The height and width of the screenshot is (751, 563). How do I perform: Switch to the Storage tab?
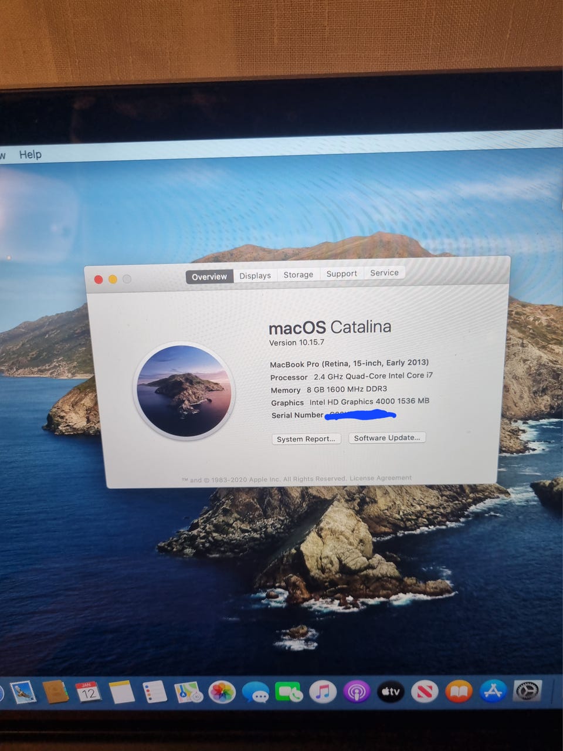(x=299, y=274)
